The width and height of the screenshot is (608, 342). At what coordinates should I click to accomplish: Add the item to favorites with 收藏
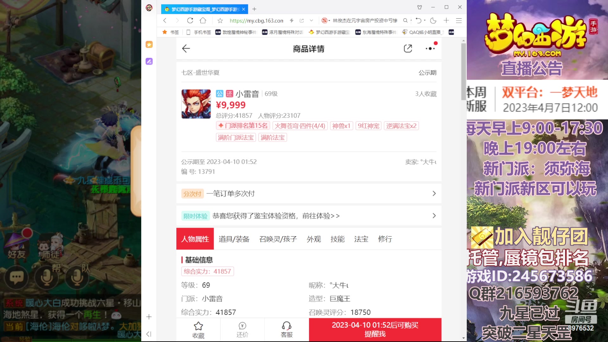click(x=198, y=330)
